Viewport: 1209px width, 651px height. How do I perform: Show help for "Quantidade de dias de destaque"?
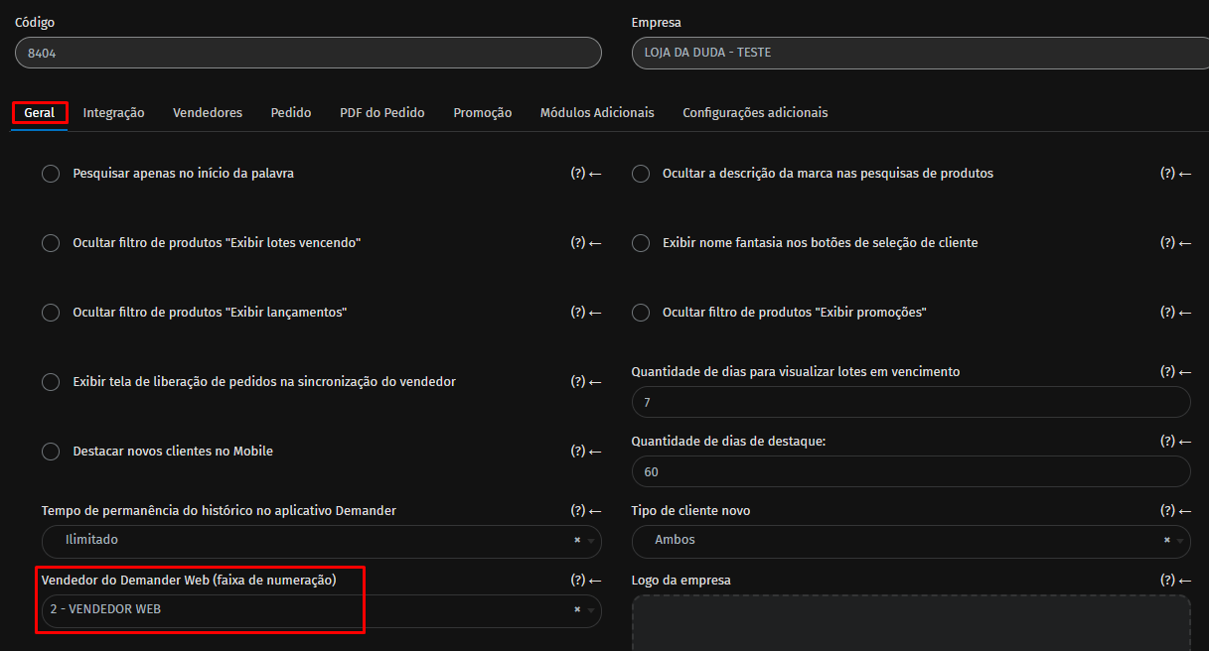point(1168,442)
